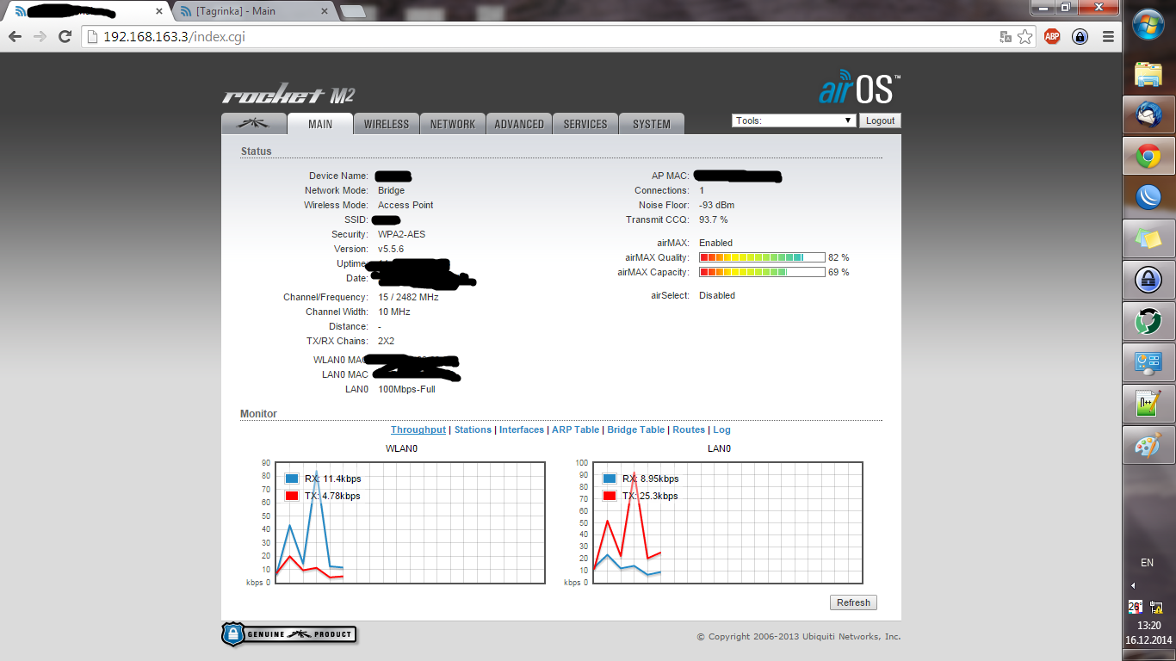Open the KeePass padlock taskbar icon
This screenshot has width=1176, height=661.
click(x=1148, y=280)
